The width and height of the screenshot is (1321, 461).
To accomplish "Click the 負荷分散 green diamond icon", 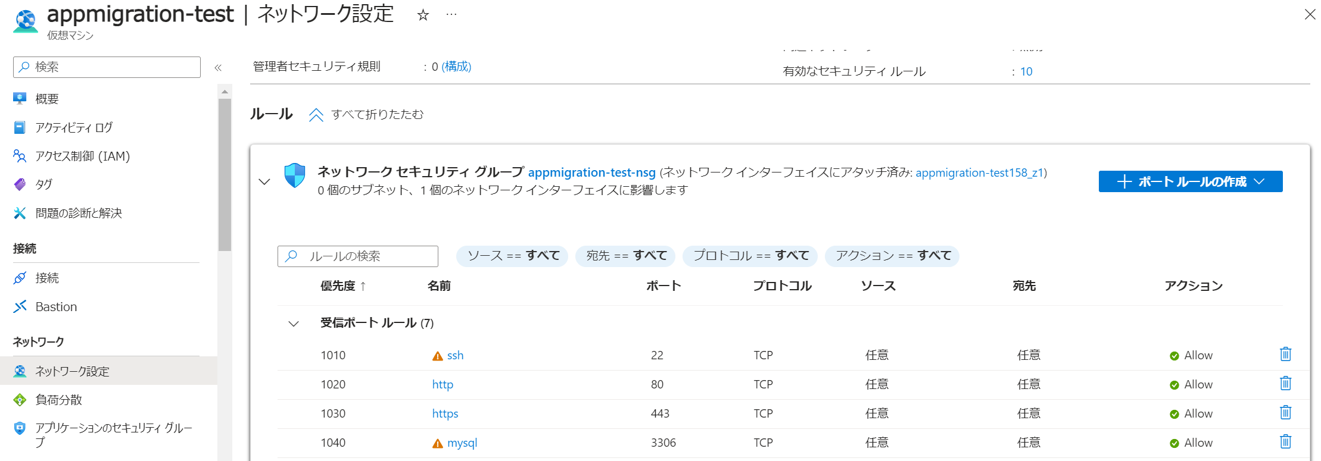I will [20, 400].
